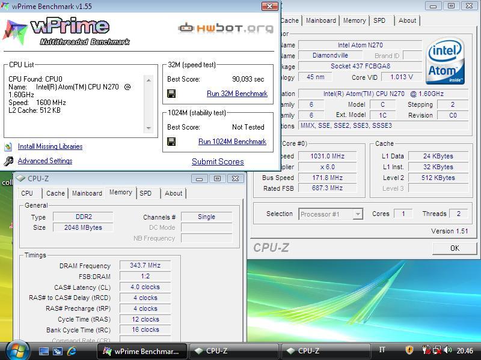The image size is (481, 360).
Task: Click the Bank Cycle Time 16 clocks value
Action: click(145, 329)
